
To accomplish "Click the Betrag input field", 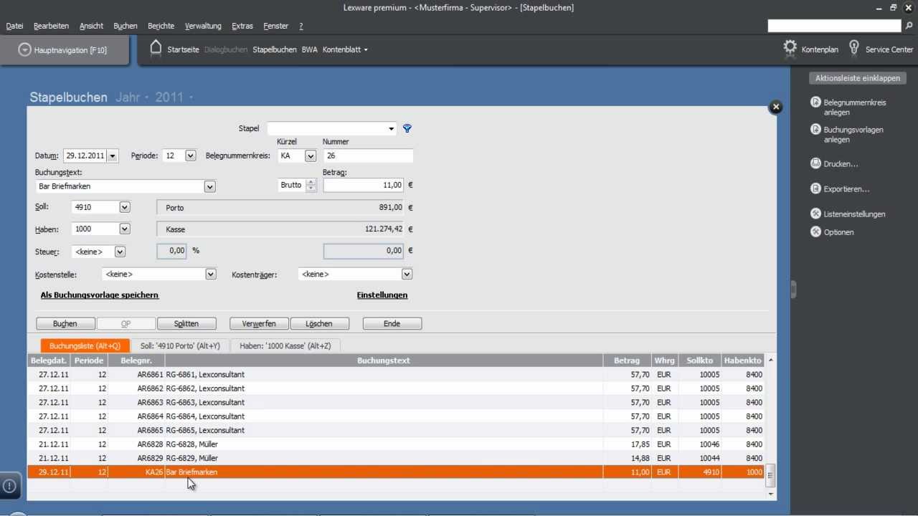I will (x=364, y=185).
